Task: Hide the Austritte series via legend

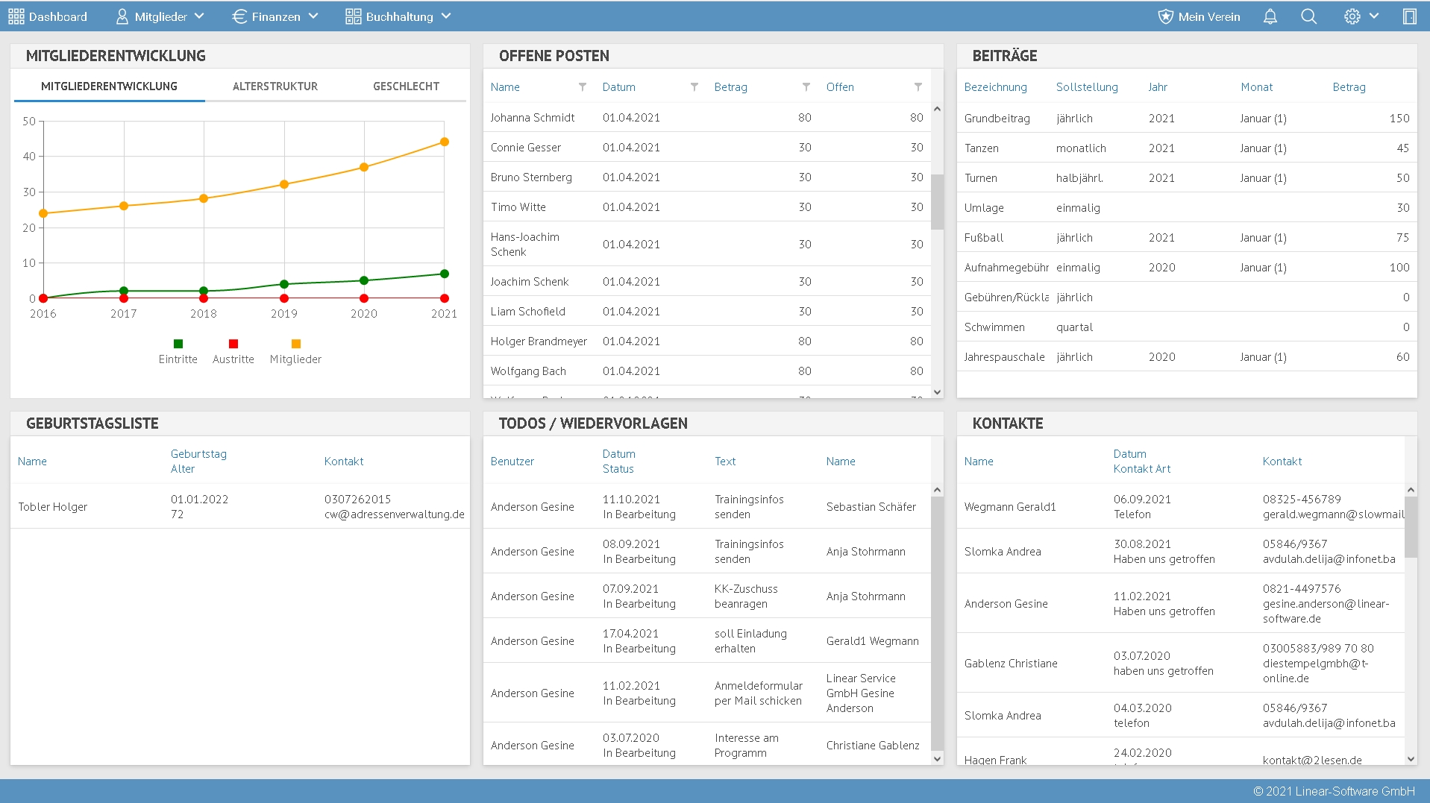Action: point(233,351)
